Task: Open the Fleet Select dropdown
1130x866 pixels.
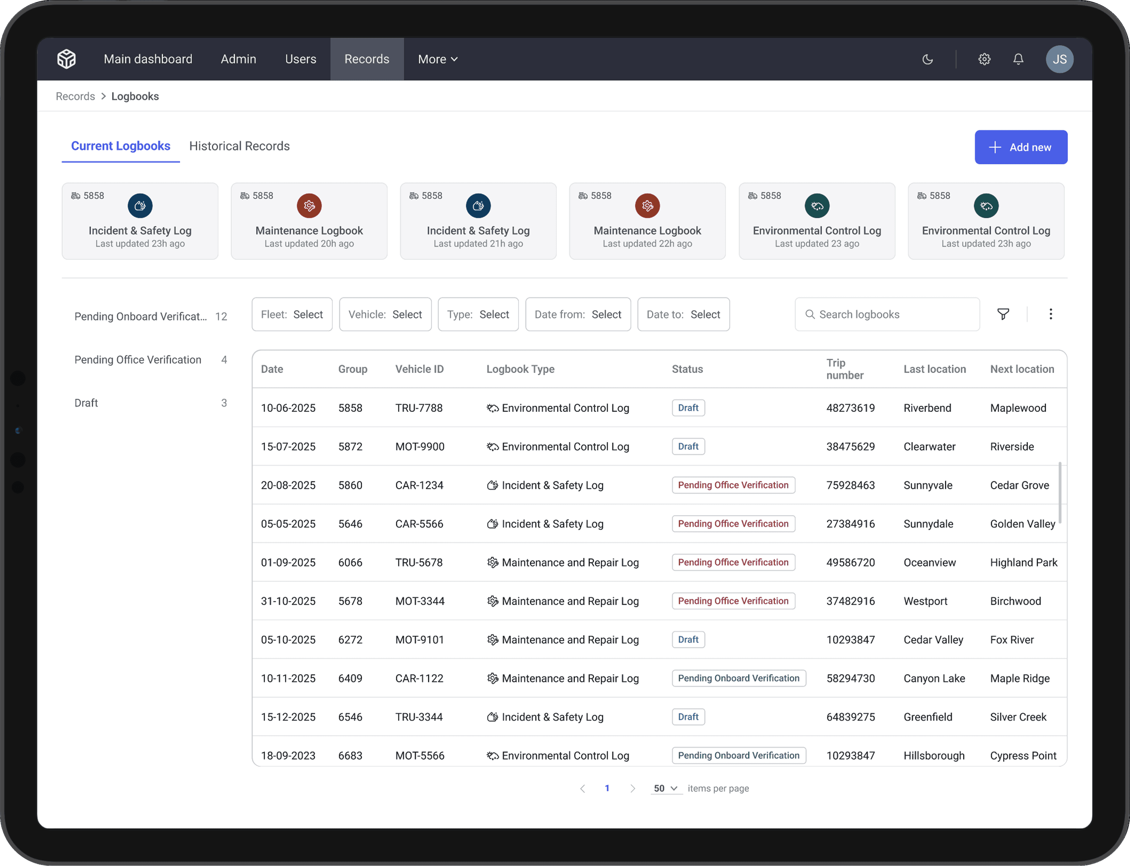Action: click(292, 314)
